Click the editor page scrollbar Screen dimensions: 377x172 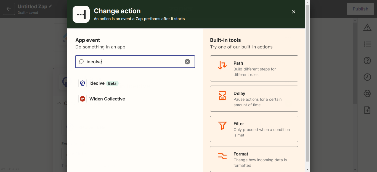pyautogui.click(x=355, y=63)
